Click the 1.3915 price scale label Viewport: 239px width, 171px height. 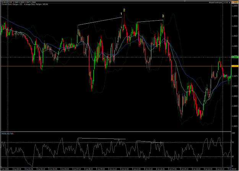point(235,36)
